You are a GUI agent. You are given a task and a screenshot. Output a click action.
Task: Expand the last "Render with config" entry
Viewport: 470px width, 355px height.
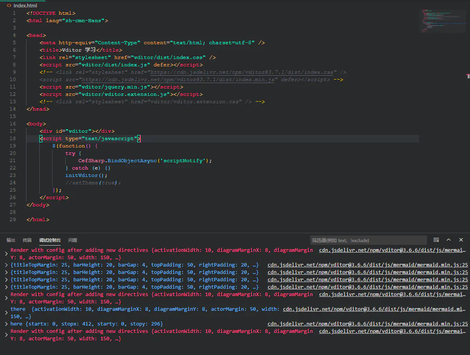(x=6, y=335)
